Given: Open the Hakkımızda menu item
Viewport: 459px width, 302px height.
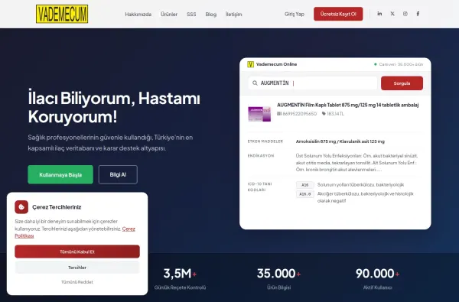Looking at the screenshot, I should coord(138,14).
